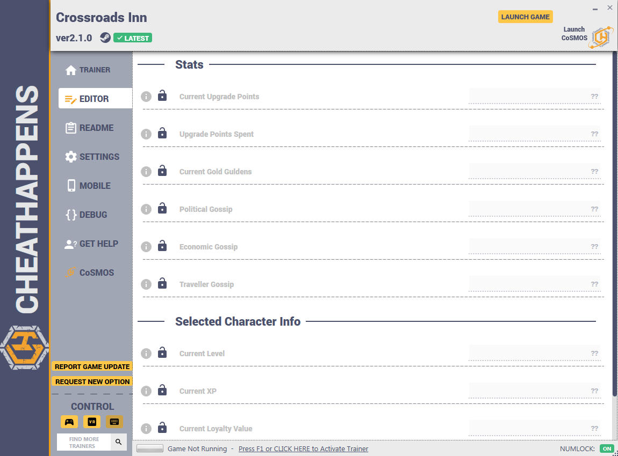618x456 pixels.
Task: Click REPORT GAME UPDATE button
Action: 92,367
